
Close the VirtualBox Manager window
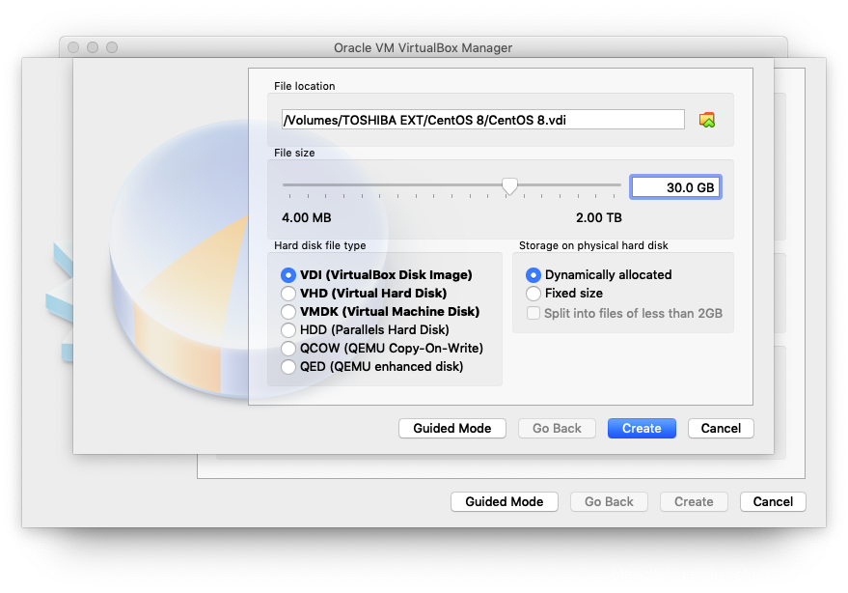pyautogui.click(x=73, y=47)
